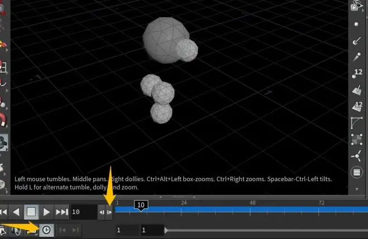Click the range start field showing 1
This screenshot has height=239, width=368.
click(x=127, y=230)
